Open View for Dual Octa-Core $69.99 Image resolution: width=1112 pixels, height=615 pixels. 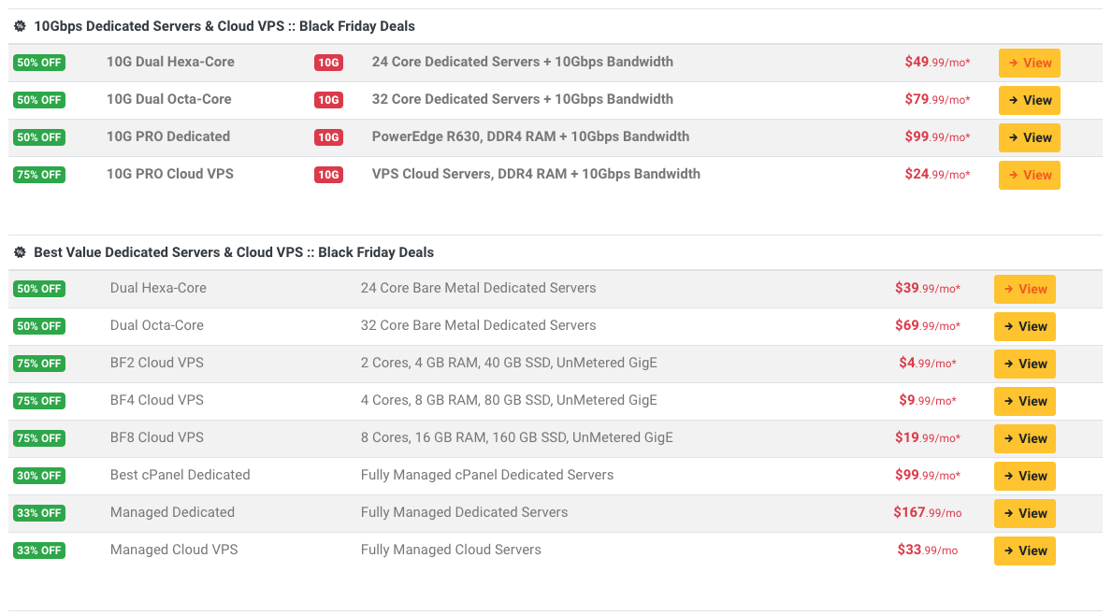point(1025,326)
